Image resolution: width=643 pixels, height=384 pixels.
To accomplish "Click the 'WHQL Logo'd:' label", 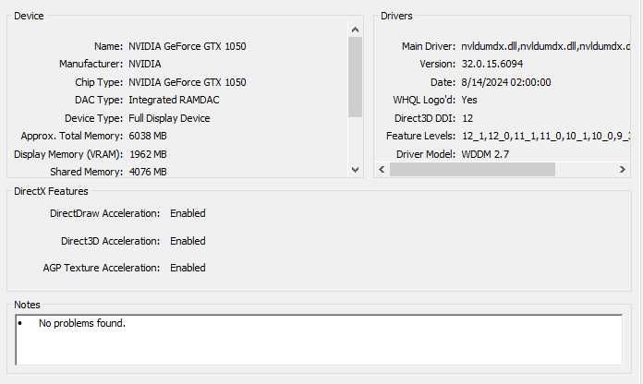I will pos(424,100).
